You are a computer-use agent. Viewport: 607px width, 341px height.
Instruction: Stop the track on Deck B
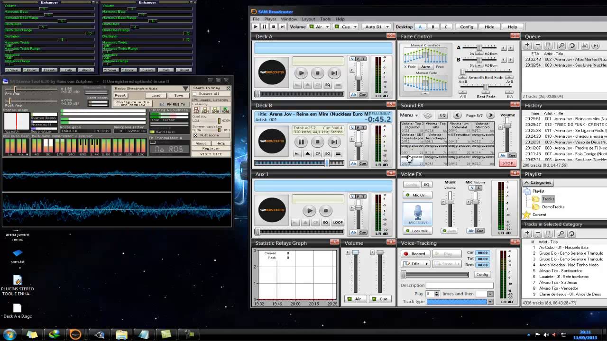coord(318,142)
